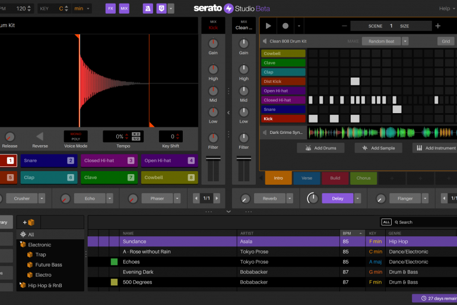
Task: Toggle the Reverb effect button
Action: (x=269, y=198)
